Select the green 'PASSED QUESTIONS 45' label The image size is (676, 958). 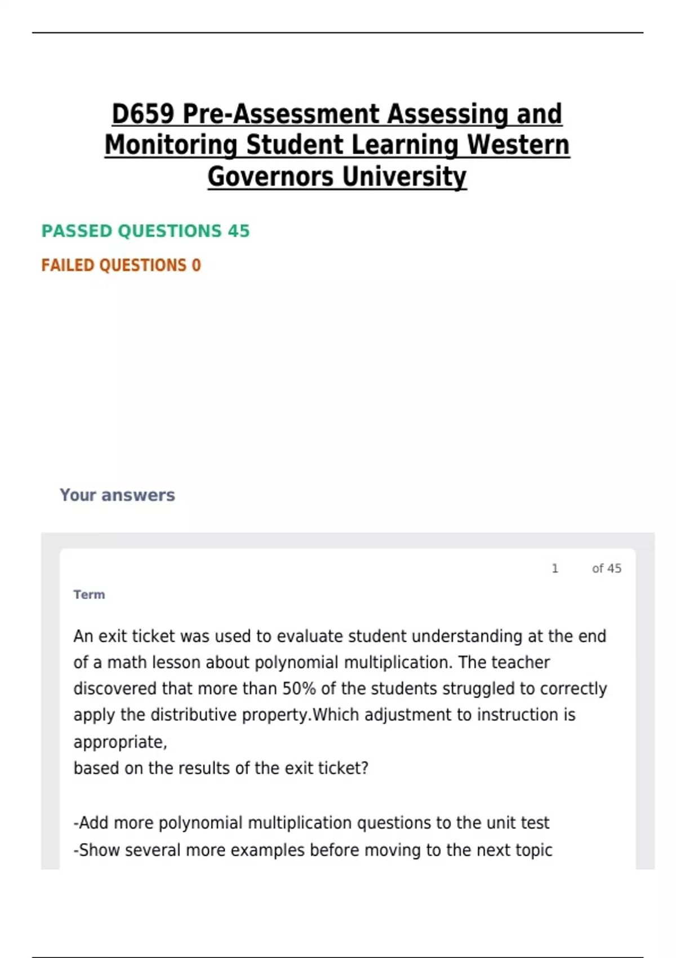coord(145,231)
